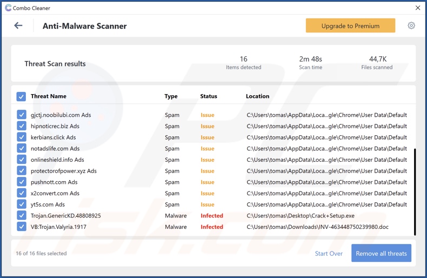
Task: Click the Anti-Malware Scanner title
Action: click(85, 26)
